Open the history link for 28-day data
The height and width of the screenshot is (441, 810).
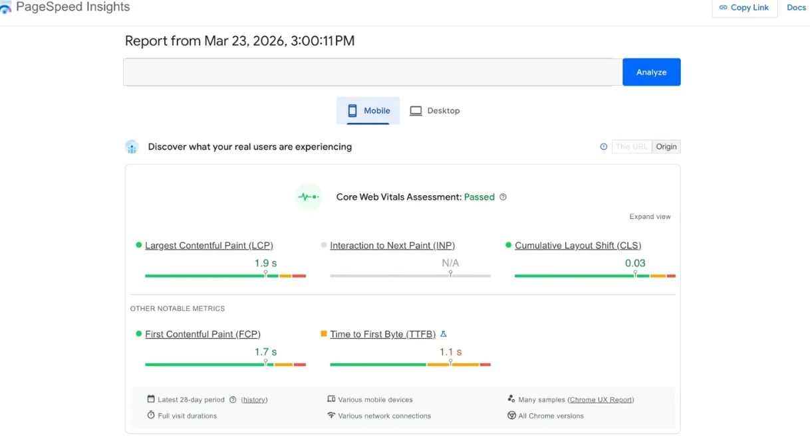click(x=254, y=399)
